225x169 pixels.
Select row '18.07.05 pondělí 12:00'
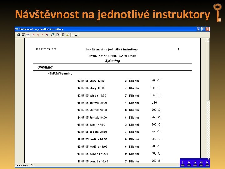coord(119,154)
